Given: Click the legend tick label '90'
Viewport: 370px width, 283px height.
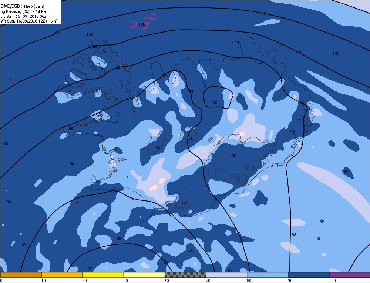Looking at the screenshot, I should [x=290, y=280].
